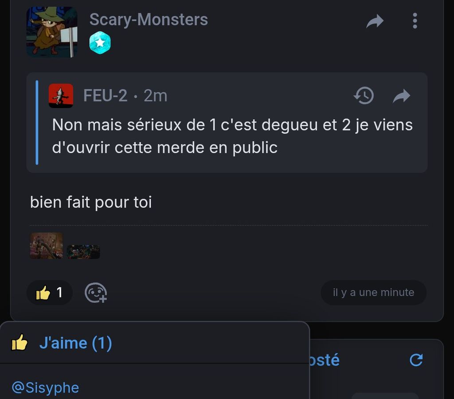Screen dimensions: 454x399
Task: View edit history of quoted message
Action: click(x=364, y=96)
